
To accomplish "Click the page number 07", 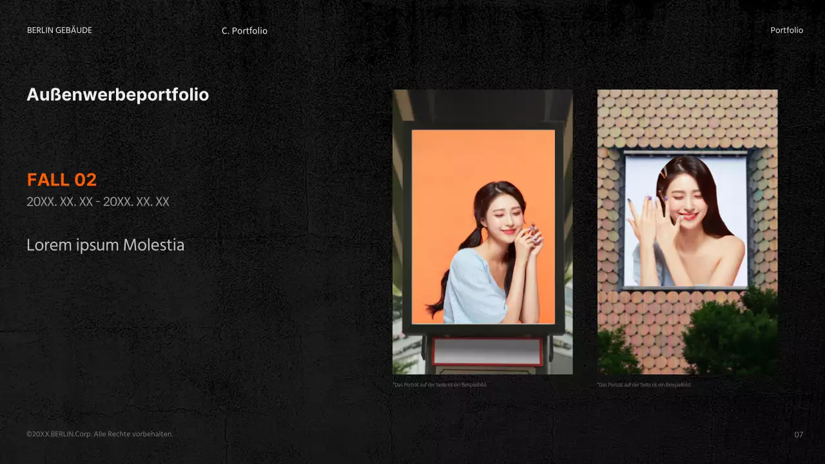I will coord(799,435).
